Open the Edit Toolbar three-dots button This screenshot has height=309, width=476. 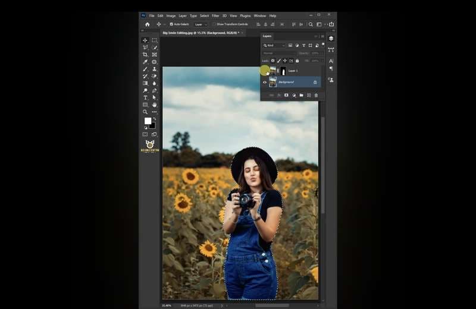click(x=155, y=112)
